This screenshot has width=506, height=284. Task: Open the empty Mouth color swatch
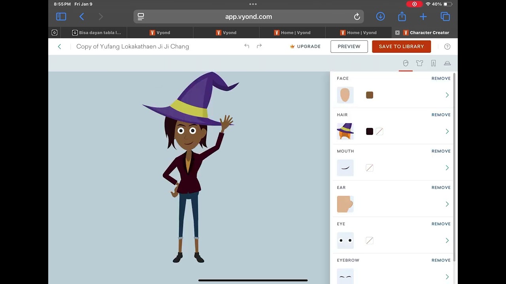tap(370, 168)
